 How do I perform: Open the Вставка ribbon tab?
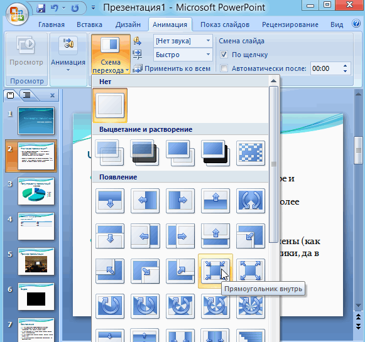(x=89, y=24)
